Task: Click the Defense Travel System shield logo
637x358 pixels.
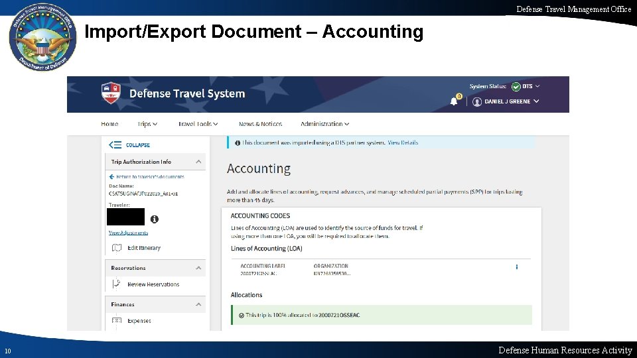Action: [x=111, y=93]
